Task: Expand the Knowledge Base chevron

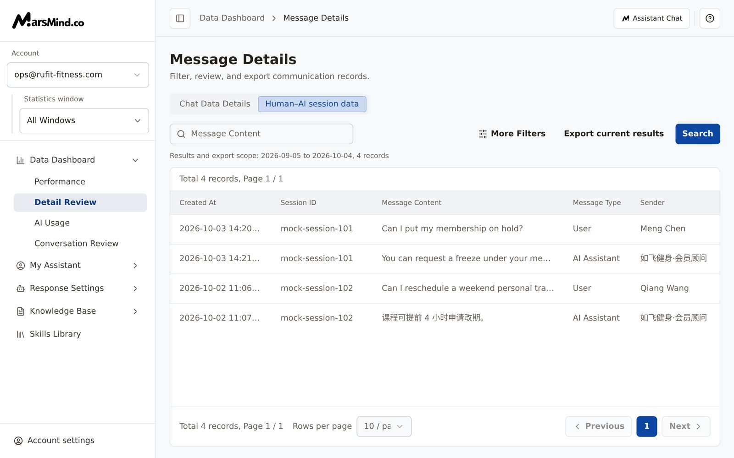Action: point(135,311)
